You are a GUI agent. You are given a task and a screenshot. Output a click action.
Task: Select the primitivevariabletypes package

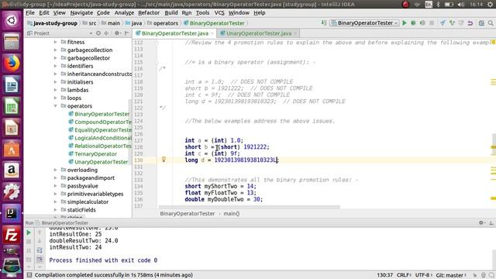(x=95, y=194)
